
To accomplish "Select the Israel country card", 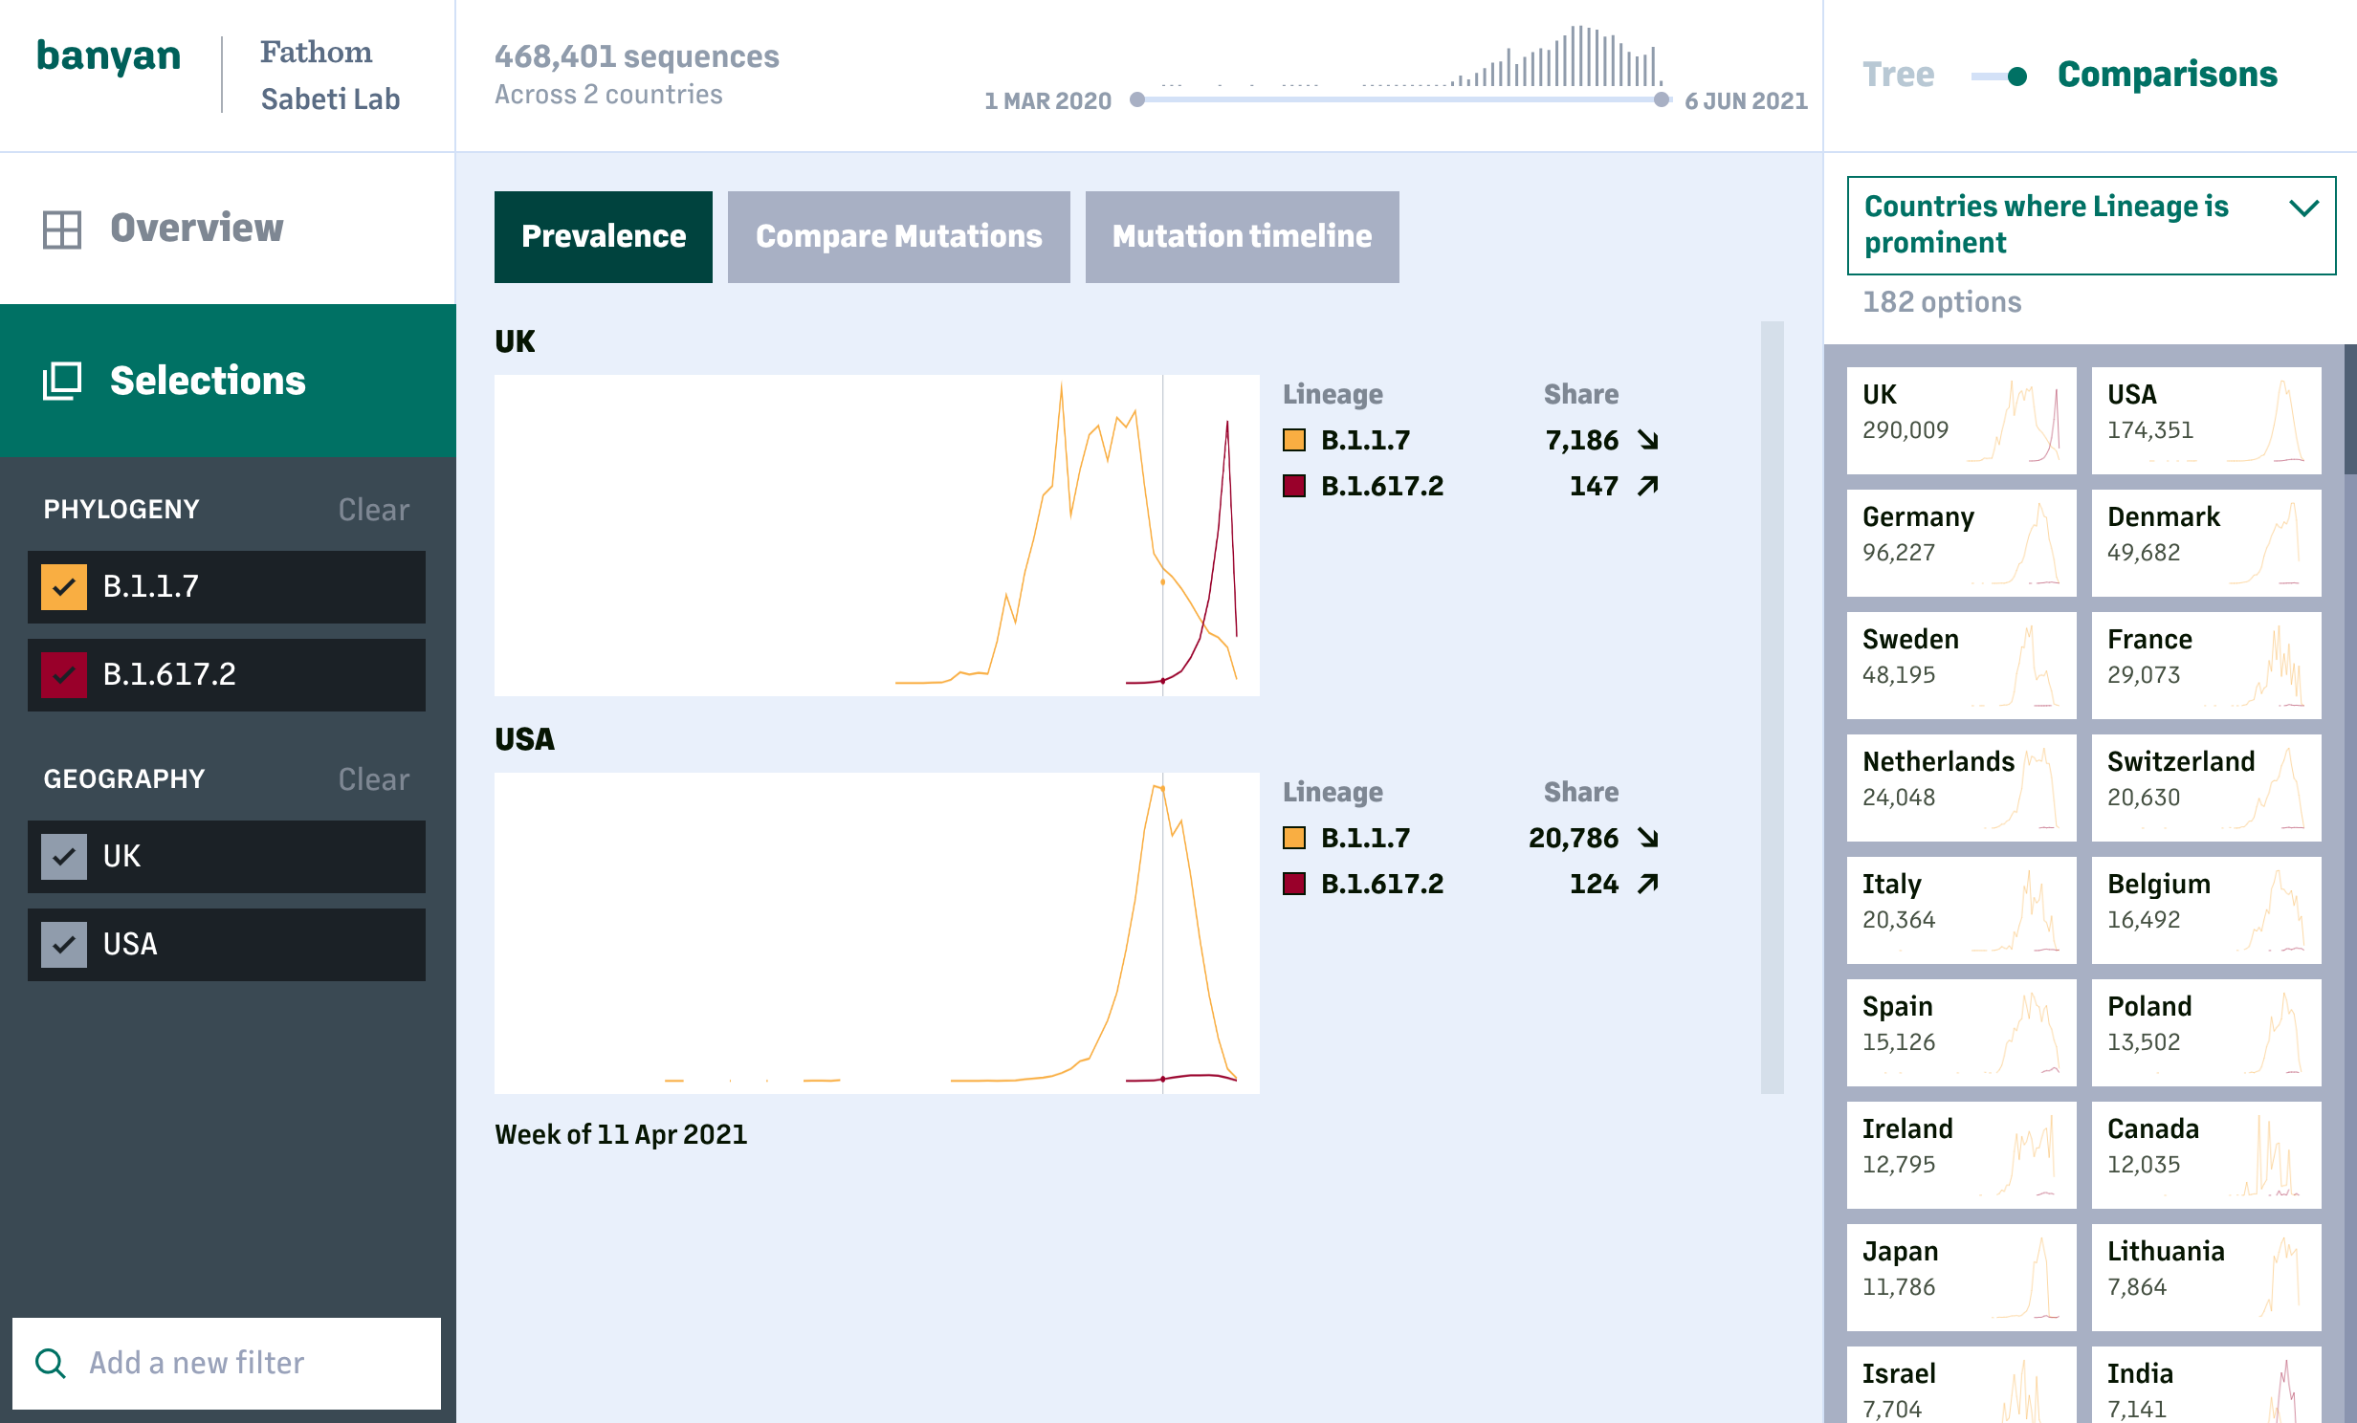I will (x=1962, y=1385).
